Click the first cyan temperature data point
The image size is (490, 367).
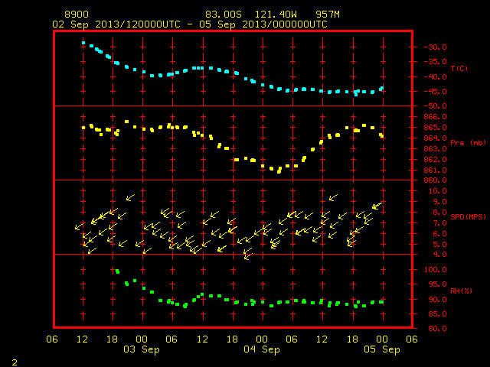[x=83, y=43]
